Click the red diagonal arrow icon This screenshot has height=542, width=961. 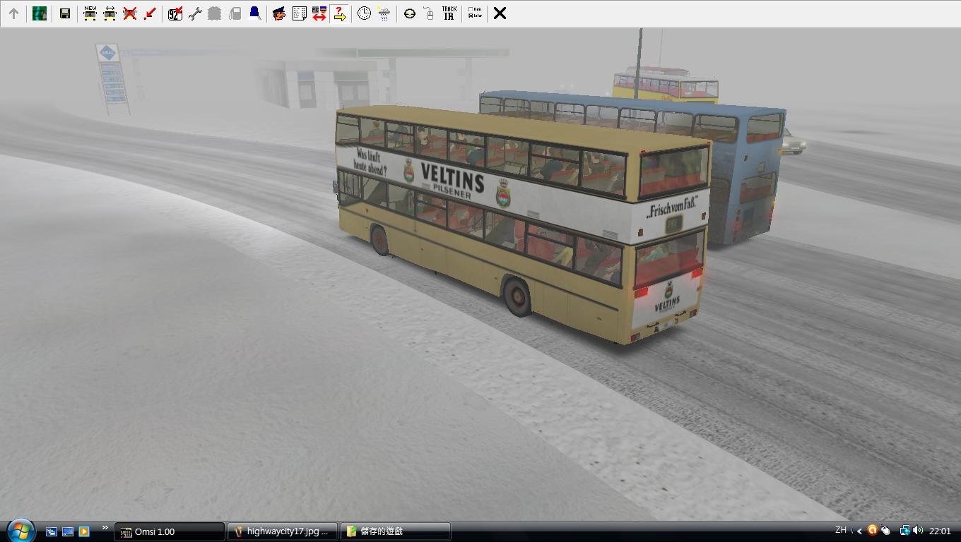coord(149,13)
